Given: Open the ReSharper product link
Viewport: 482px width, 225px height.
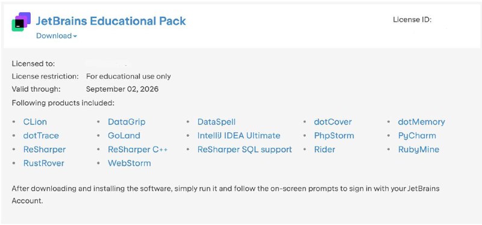Looking at the screenshot, I should pos(45,150).
